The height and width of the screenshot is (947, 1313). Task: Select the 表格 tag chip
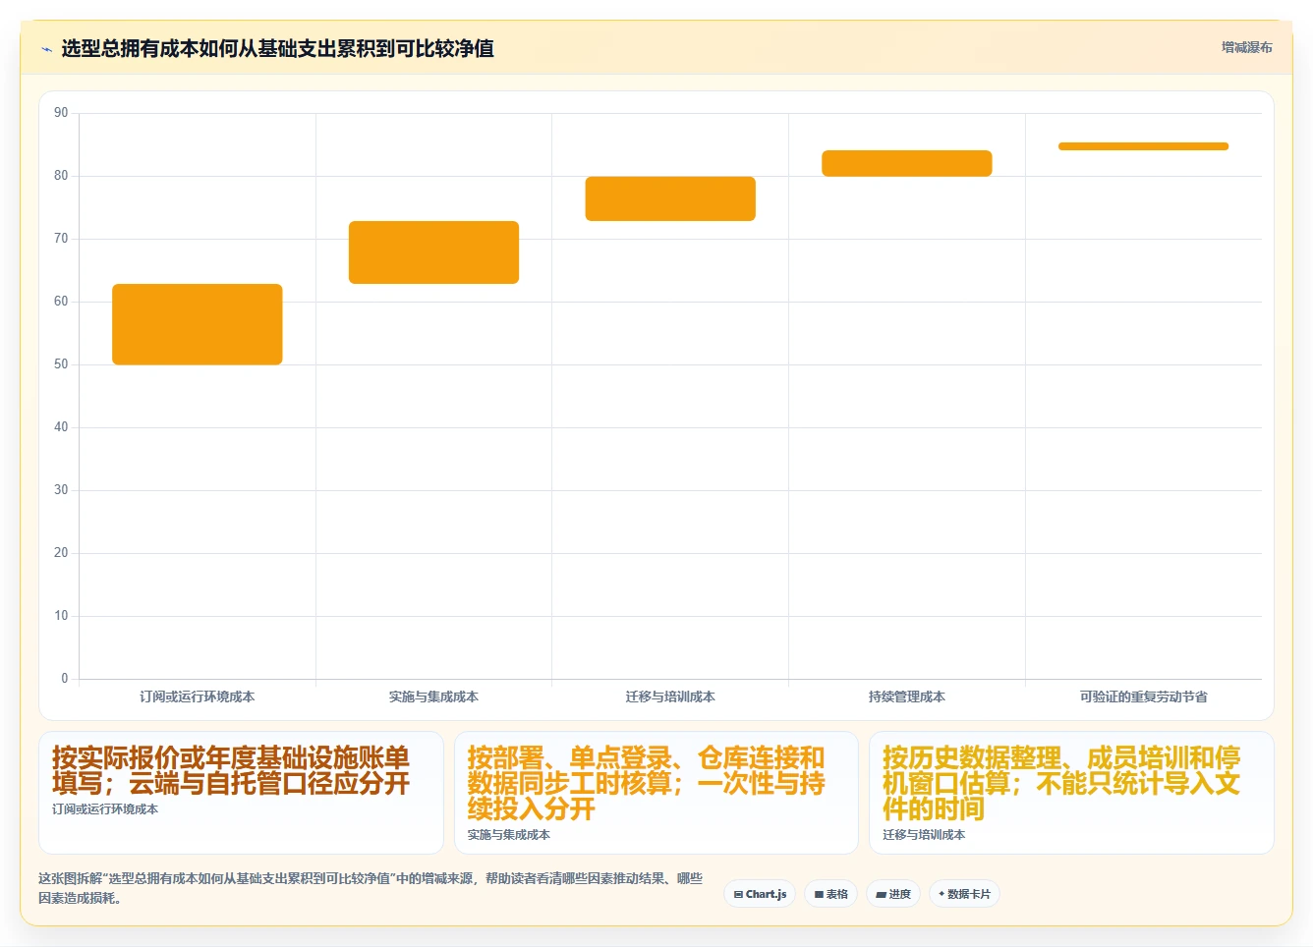(x=830, y=894)
